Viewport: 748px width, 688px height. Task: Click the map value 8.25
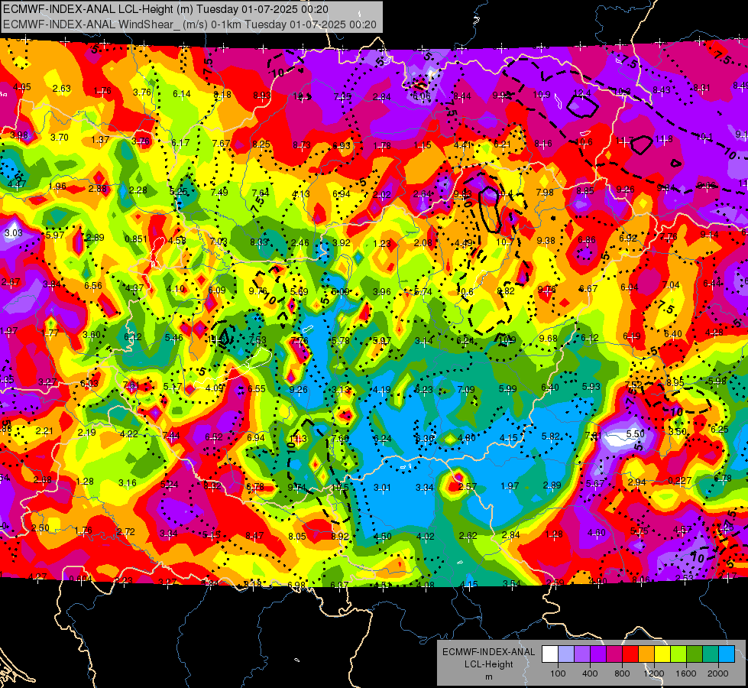(261, 144)
